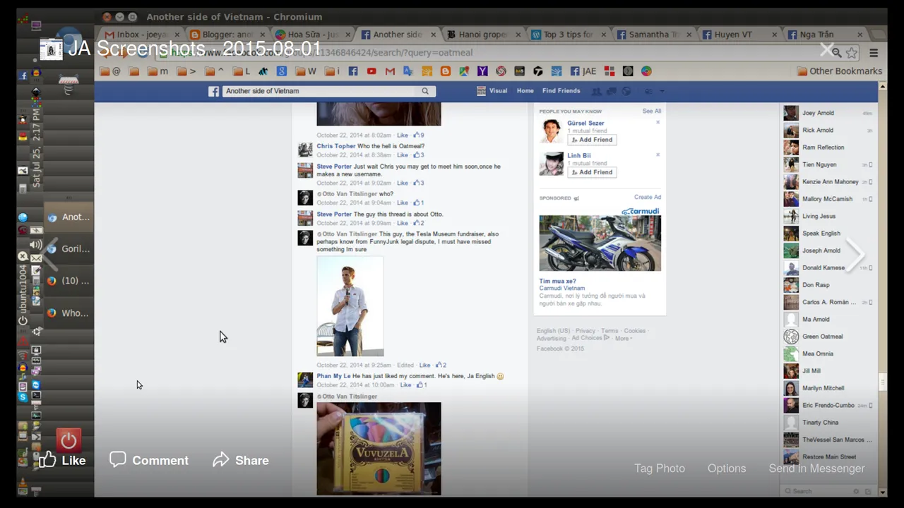Share the screenshot photo
This screenshot has height=508, width=904.
coord(241,460)
